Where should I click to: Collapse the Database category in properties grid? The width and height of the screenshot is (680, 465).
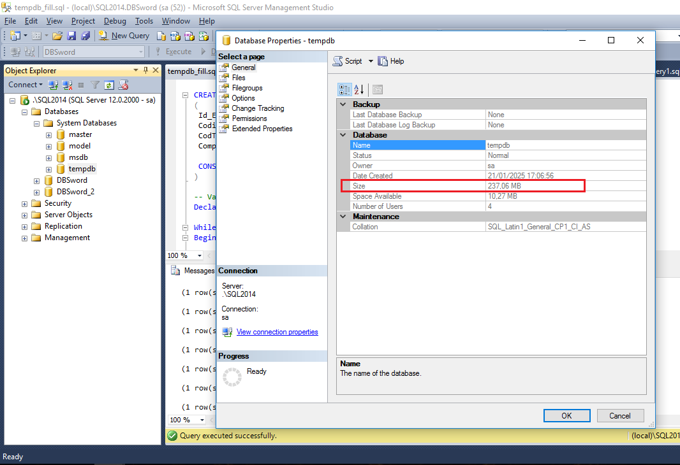pyautogui.click(x=343, y=135)
